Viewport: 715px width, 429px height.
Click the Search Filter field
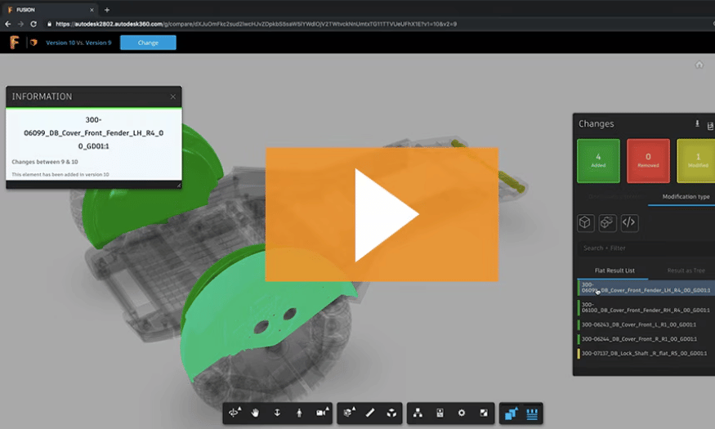[x=646, y=248]
